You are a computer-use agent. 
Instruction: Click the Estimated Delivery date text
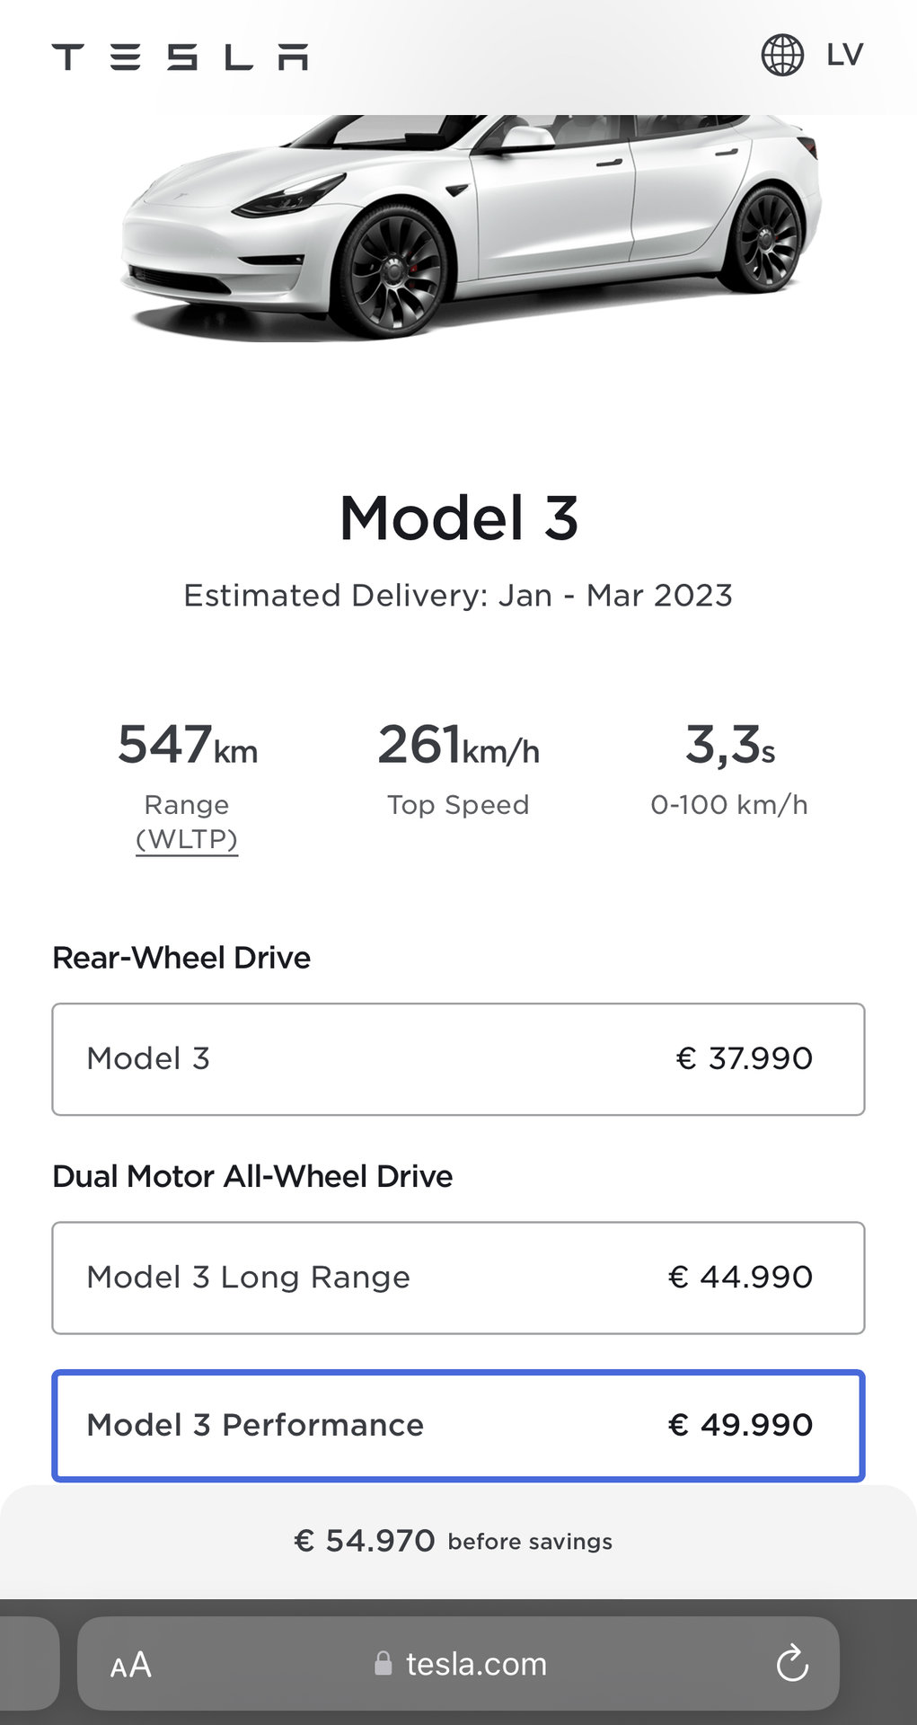458,596
